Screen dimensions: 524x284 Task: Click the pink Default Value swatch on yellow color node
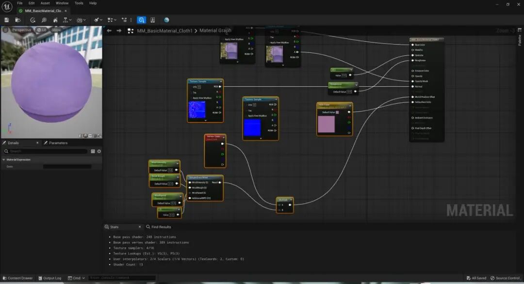click(x=337, y=112)
